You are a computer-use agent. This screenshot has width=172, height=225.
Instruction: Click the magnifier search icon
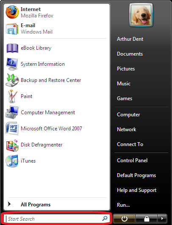[105, 218]
